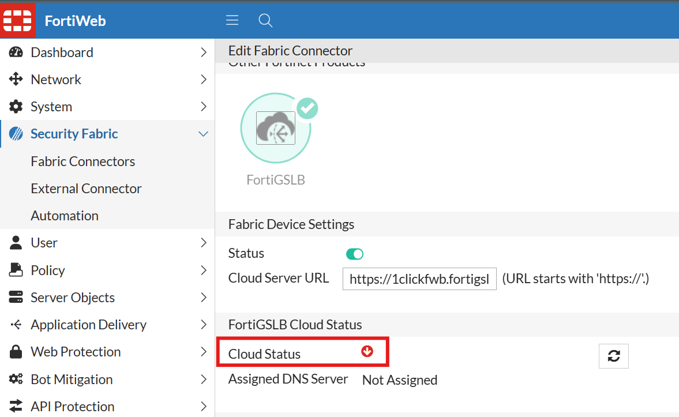Open the Server Objects menu label
679x417 pixels.
[72, 298]
